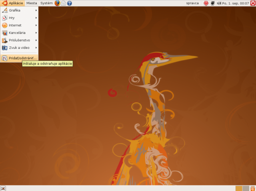This screenshot has width=256, height=191.
Task: Expand the Hry submenu arrow
Action: click(x=36, y=18)
